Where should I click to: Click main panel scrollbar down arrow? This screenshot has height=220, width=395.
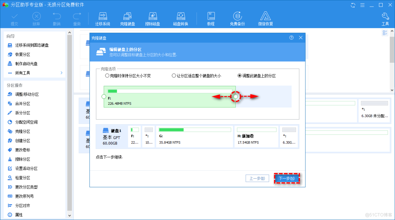coord(392,90)
